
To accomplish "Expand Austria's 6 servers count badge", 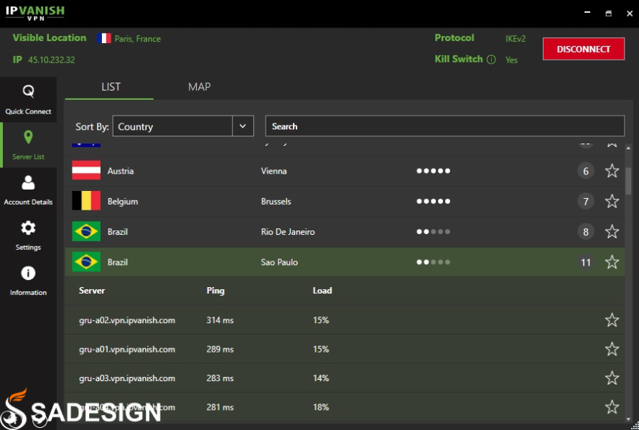I will click(x=586, y=171).
